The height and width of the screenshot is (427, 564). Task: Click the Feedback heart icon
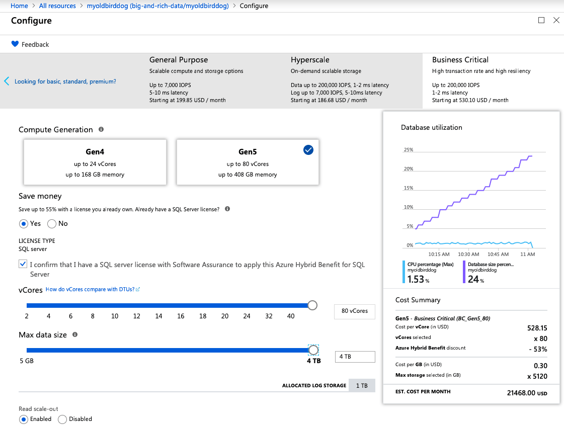coord(15,44)
